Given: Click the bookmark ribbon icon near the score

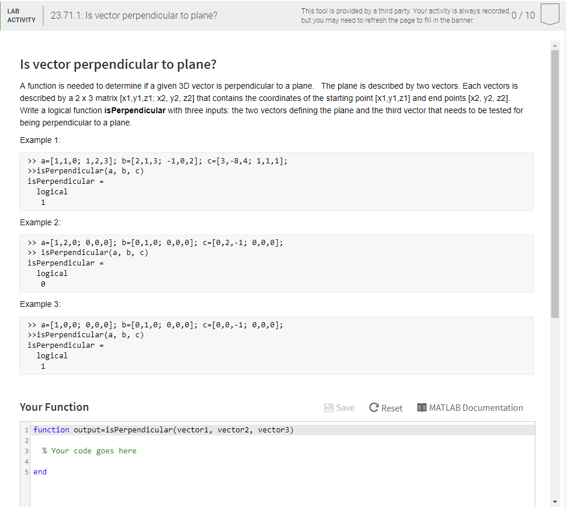Looking at the screenshot, I should (550, 14).
